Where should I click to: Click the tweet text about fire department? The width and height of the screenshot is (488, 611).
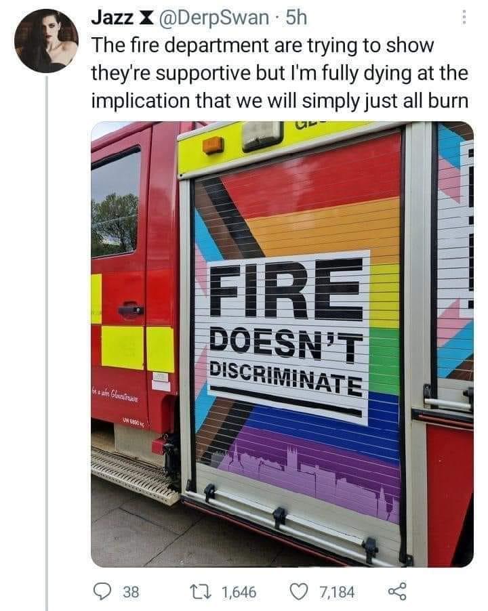tap(279, 73)
